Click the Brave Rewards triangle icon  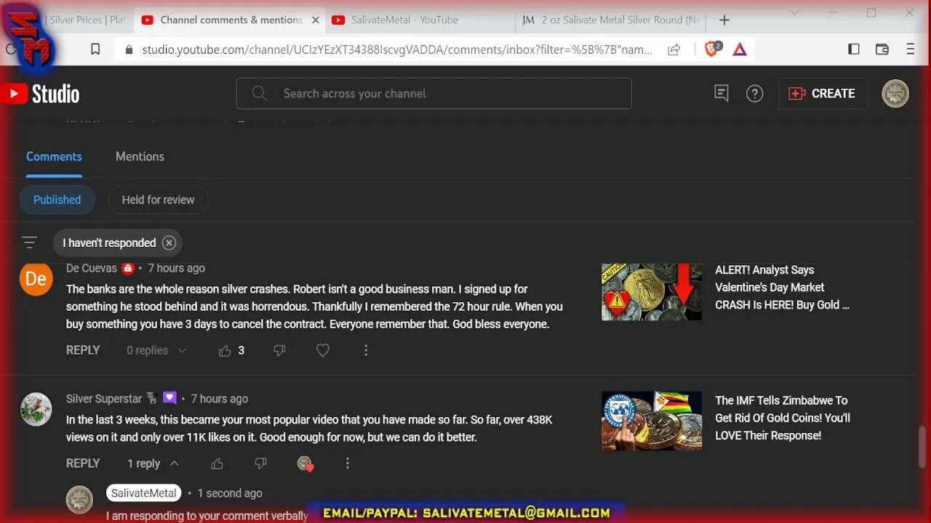click(x=740, y=49)
